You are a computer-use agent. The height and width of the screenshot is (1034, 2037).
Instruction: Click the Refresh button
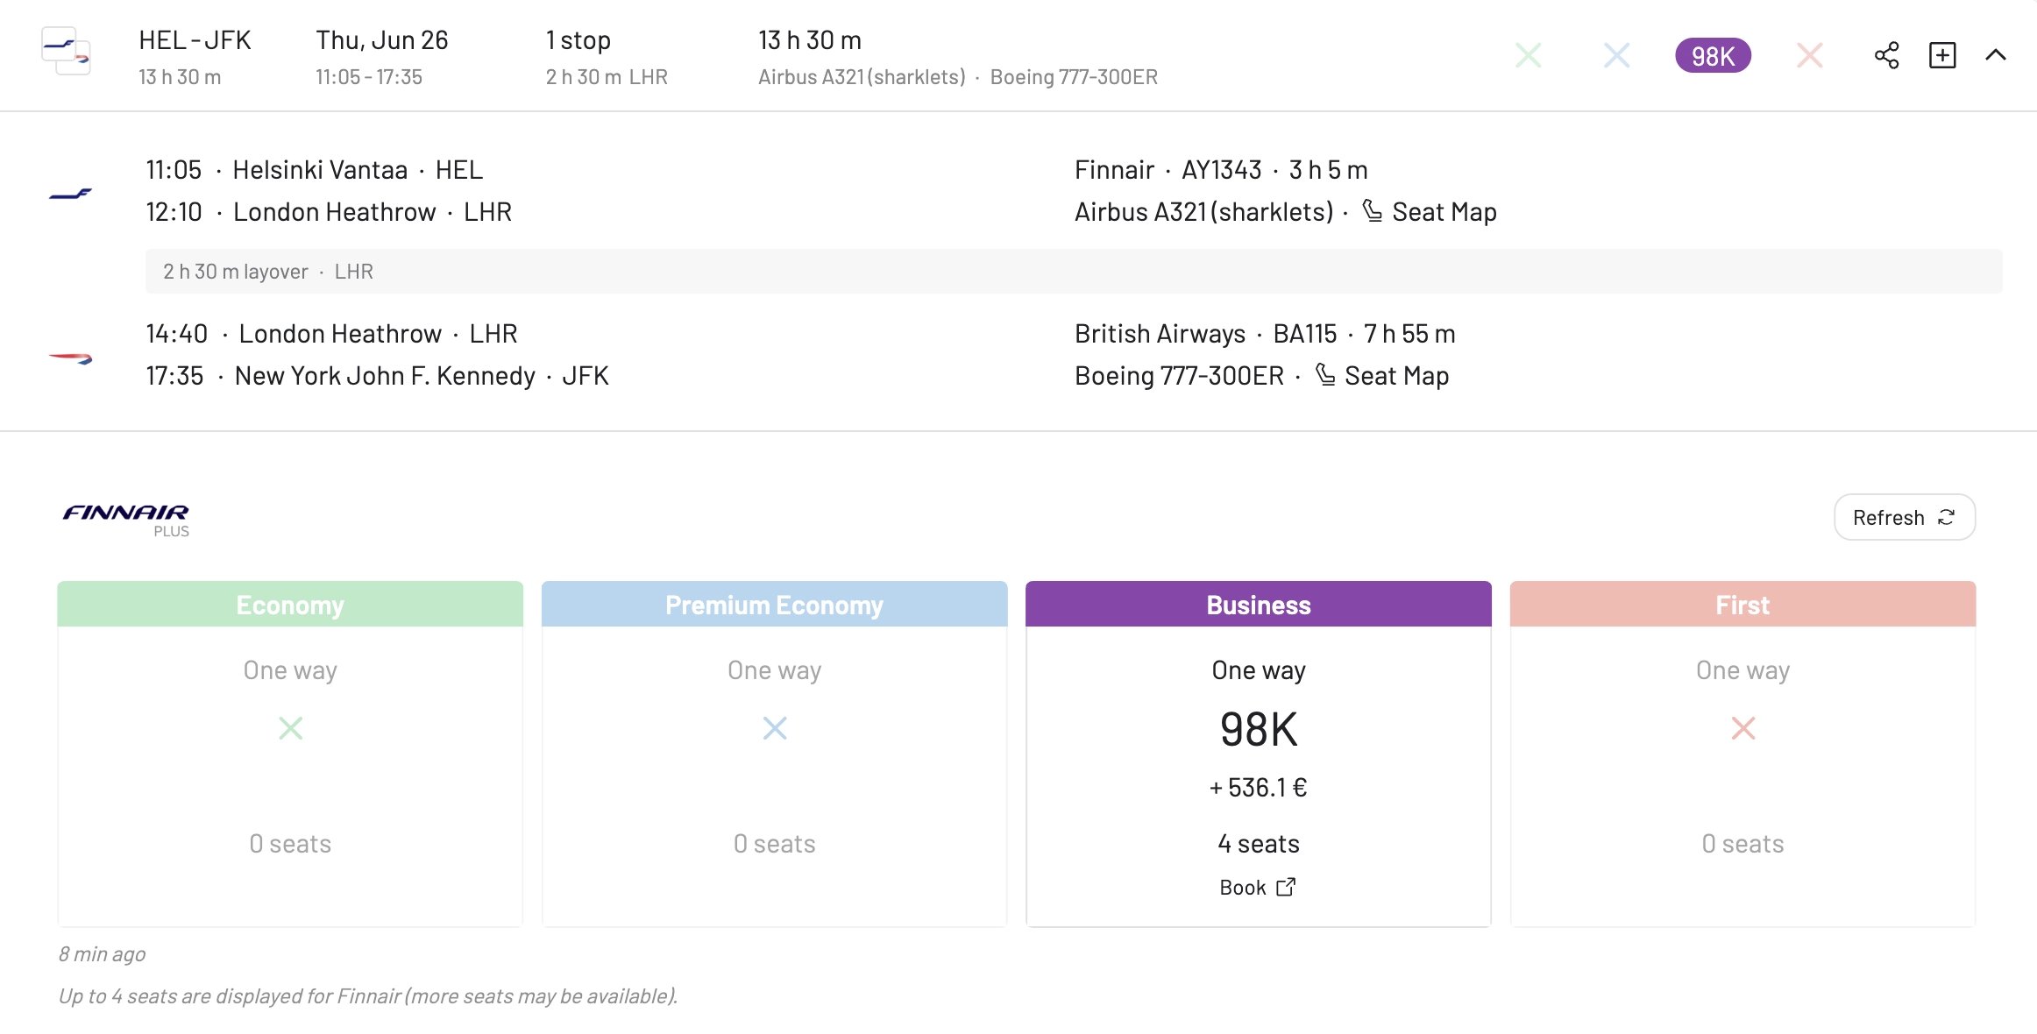(1904, 517)
